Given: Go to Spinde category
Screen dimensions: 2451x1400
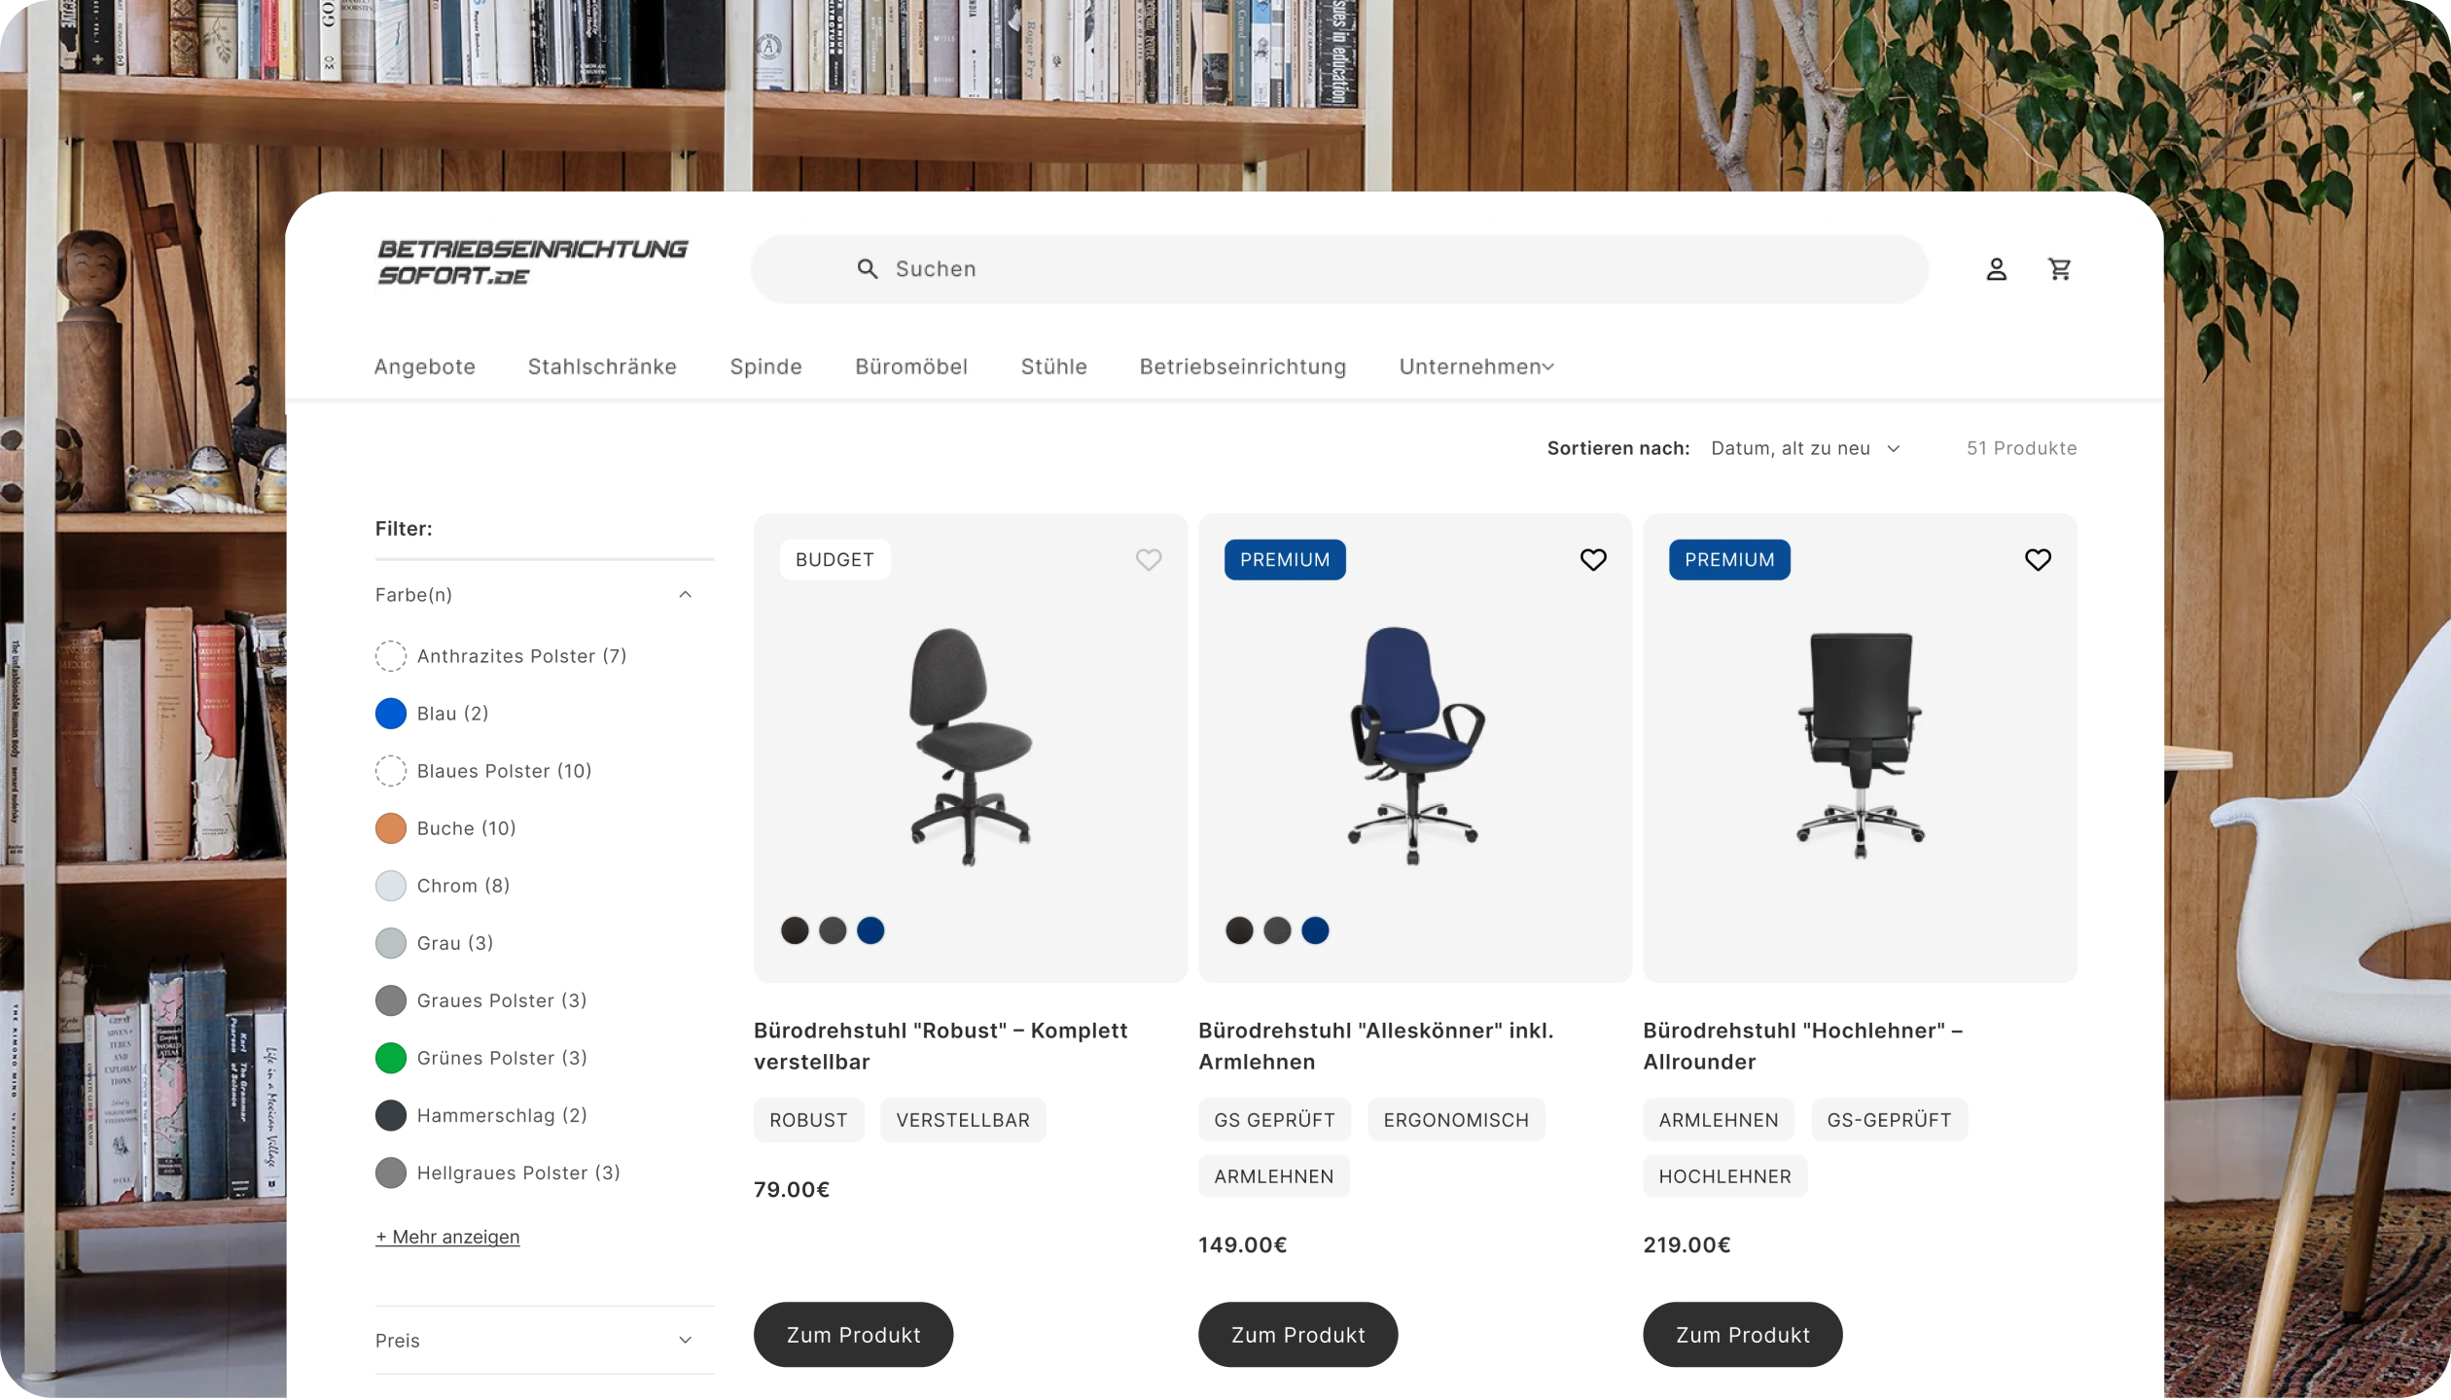Looking at the screenshot, I should click(x=766, y=367).
